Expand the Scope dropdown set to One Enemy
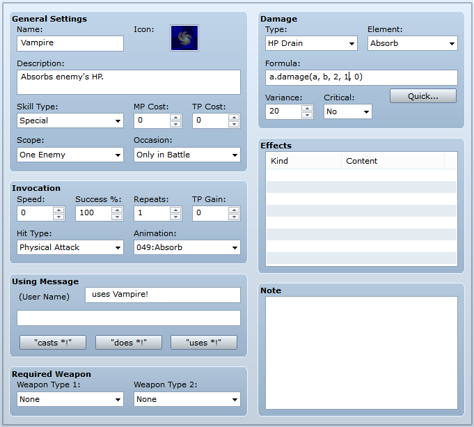This screenshot has height=427, width=474. pos(70,155)
